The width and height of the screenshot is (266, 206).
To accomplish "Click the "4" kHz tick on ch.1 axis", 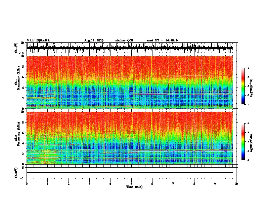I will pyautogui.click(x=23, y=88).
